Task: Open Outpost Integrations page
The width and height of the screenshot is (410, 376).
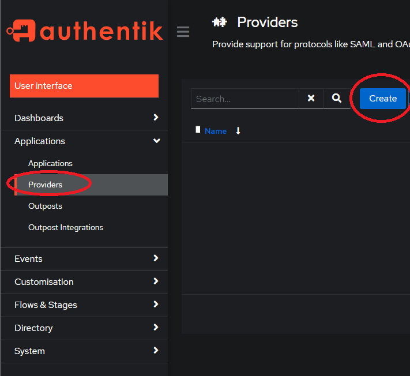Action: [66, 227]
